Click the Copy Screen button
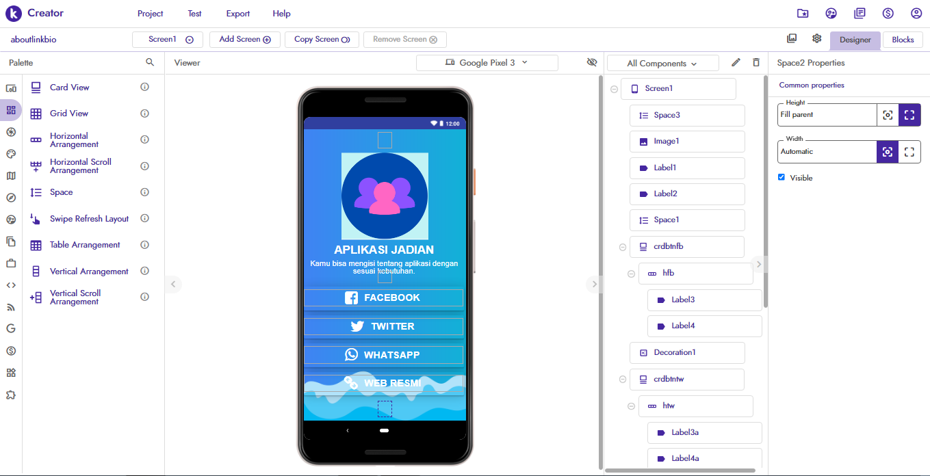 pyautogui.click(x=322, y=40)
